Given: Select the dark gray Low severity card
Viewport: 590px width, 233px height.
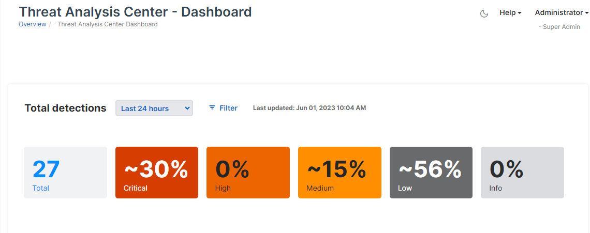Looking at the screenshot, I should pos(431,173).
